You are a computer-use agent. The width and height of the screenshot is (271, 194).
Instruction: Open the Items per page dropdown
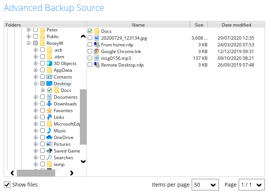click(x=205, y=185)
